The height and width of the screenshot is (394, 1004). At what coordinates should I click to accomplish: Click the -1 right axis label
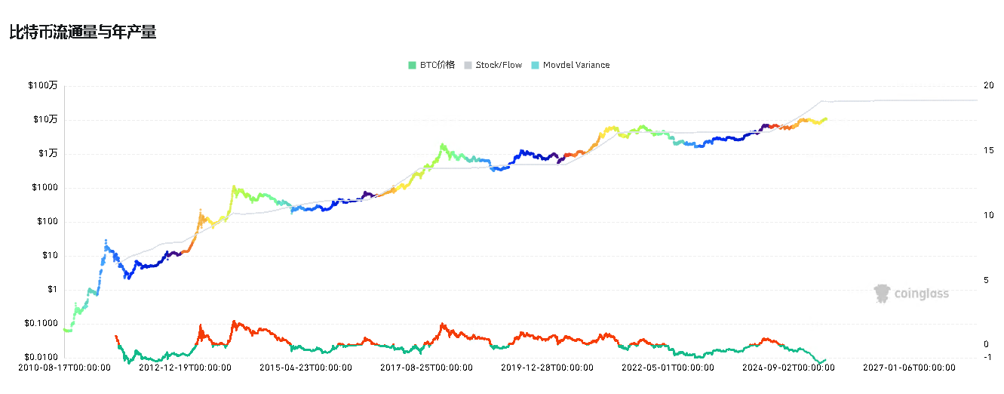(x=988, y=357)
